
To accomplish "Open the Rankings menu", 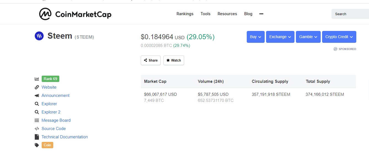I will pos(185,14).
